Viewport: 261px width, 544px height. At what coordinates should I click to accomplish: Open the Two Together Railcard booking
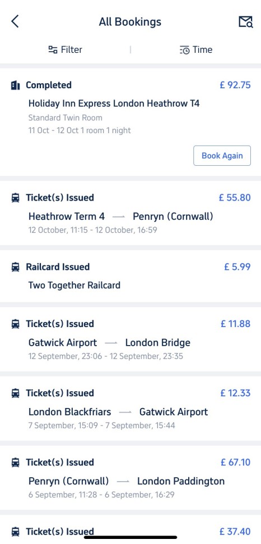tap(130, 276)
